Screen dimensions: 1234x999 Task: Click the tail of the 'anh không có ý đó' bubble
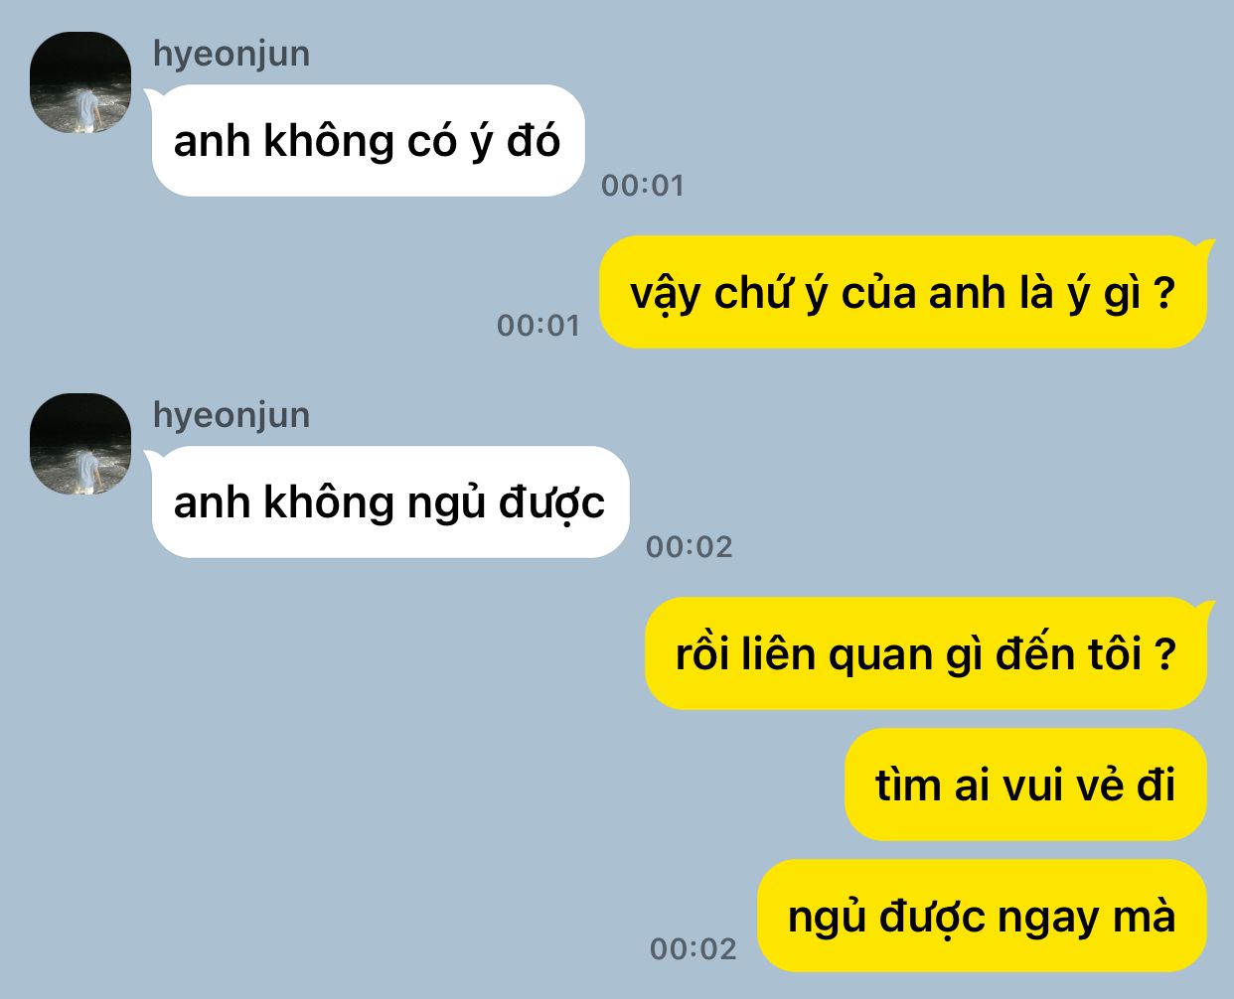[152, 95]
